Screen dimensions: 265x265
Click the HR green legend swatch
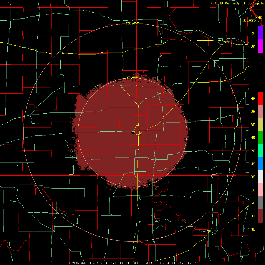[260, 138]
